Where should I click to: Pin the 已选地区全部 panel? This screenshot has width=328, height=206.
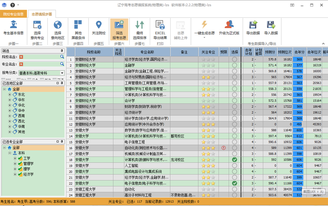(x=62, y=83)
